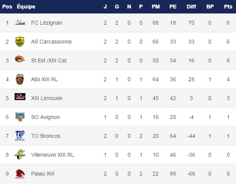Click the FC Lézignan team logo
The height and width of the screenshot is (184, 236).
(20, 23)
